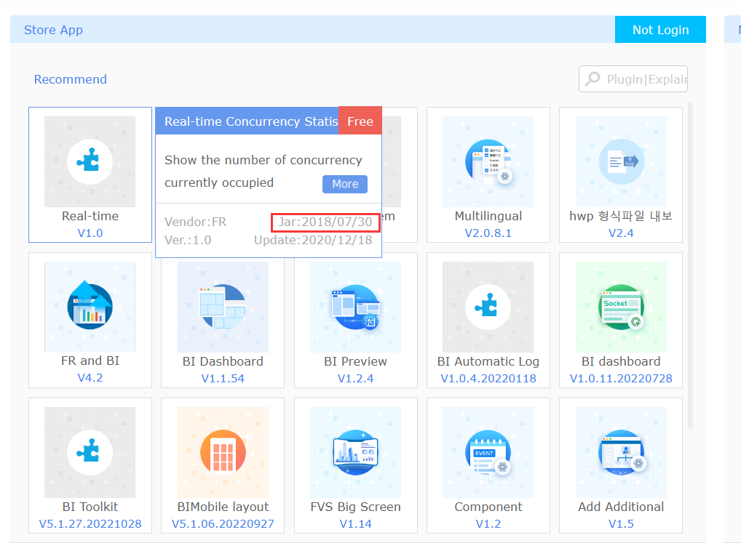Click the Component plugin name
The image size is (741, 543).
click(488, 507)
